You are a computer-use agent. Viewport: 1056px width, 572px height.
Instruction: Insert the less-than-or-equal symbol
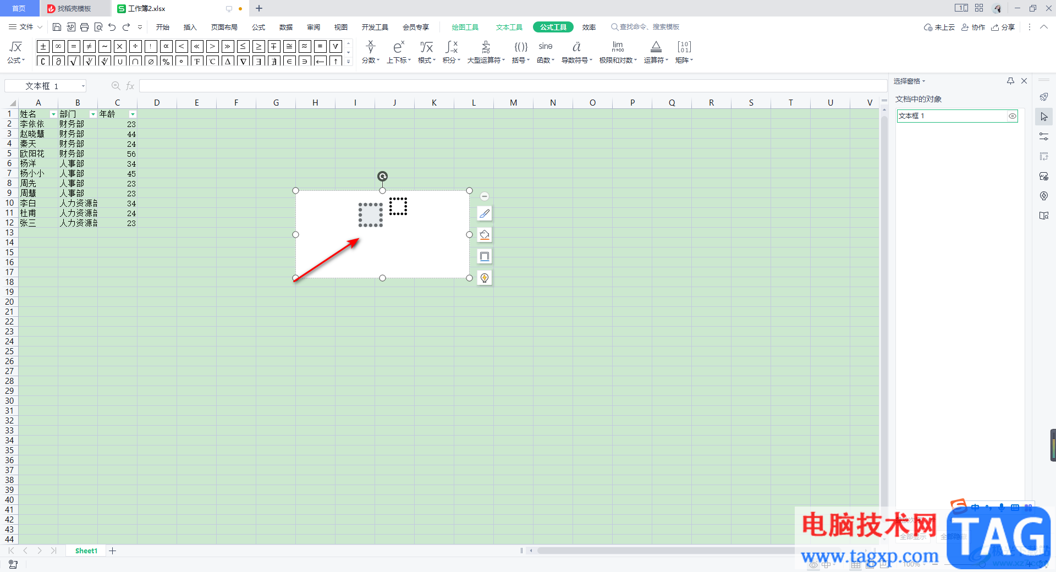tap(243, 46)
